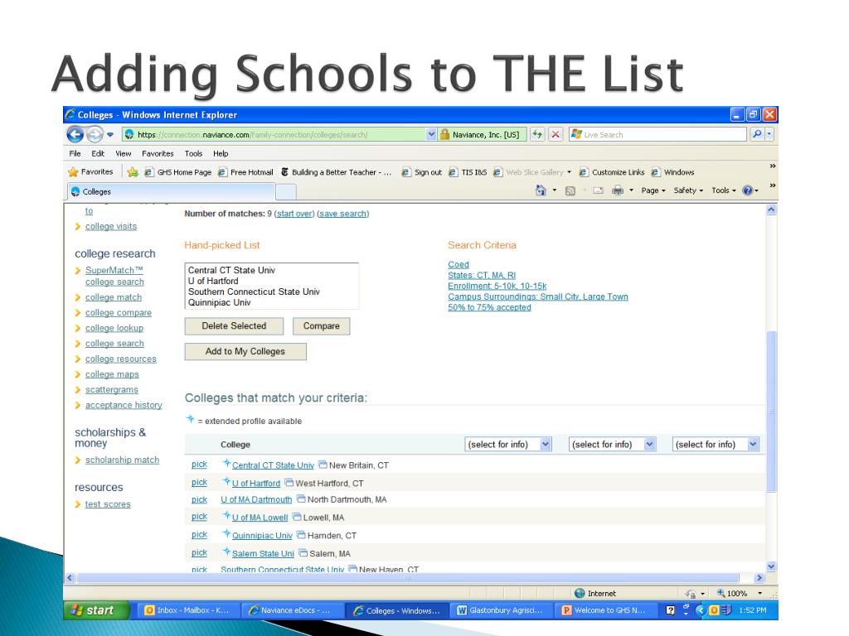Open the Favorites menu in menu bar
The image size is (849, 636).
[x=158, y=153]
